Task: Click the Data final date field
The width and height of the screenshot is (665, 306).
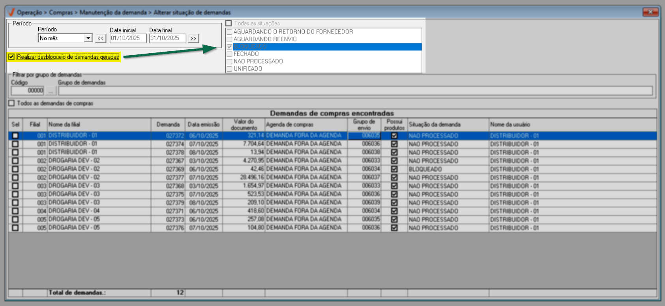Action: click(167, 38)
